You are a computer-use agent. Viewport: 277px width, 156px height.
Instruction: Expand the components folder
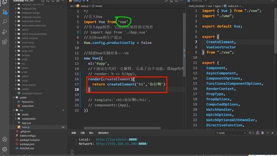pos(16,119)
